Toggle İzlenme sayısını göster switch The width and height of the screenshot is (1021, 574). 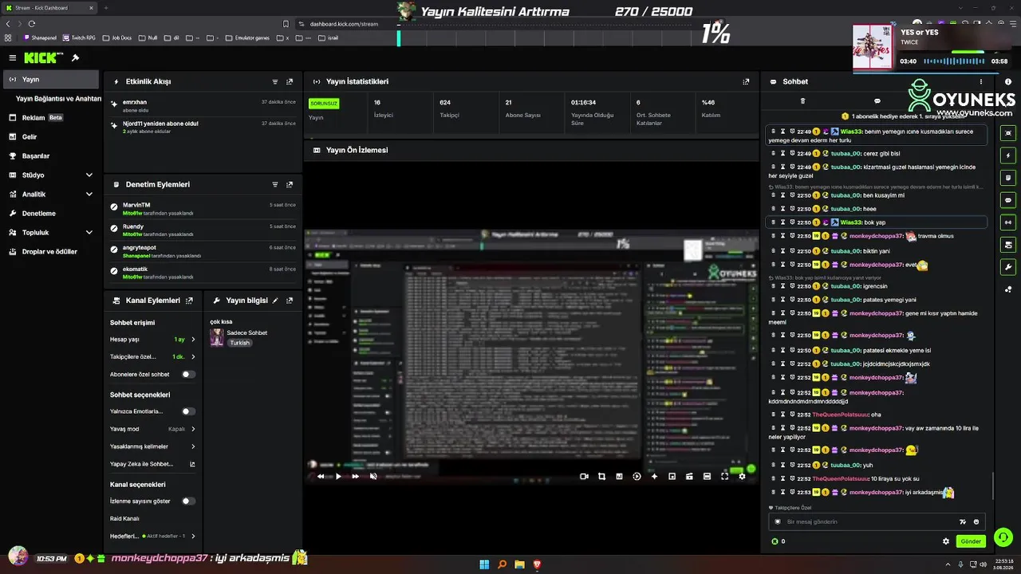(188, 501)
